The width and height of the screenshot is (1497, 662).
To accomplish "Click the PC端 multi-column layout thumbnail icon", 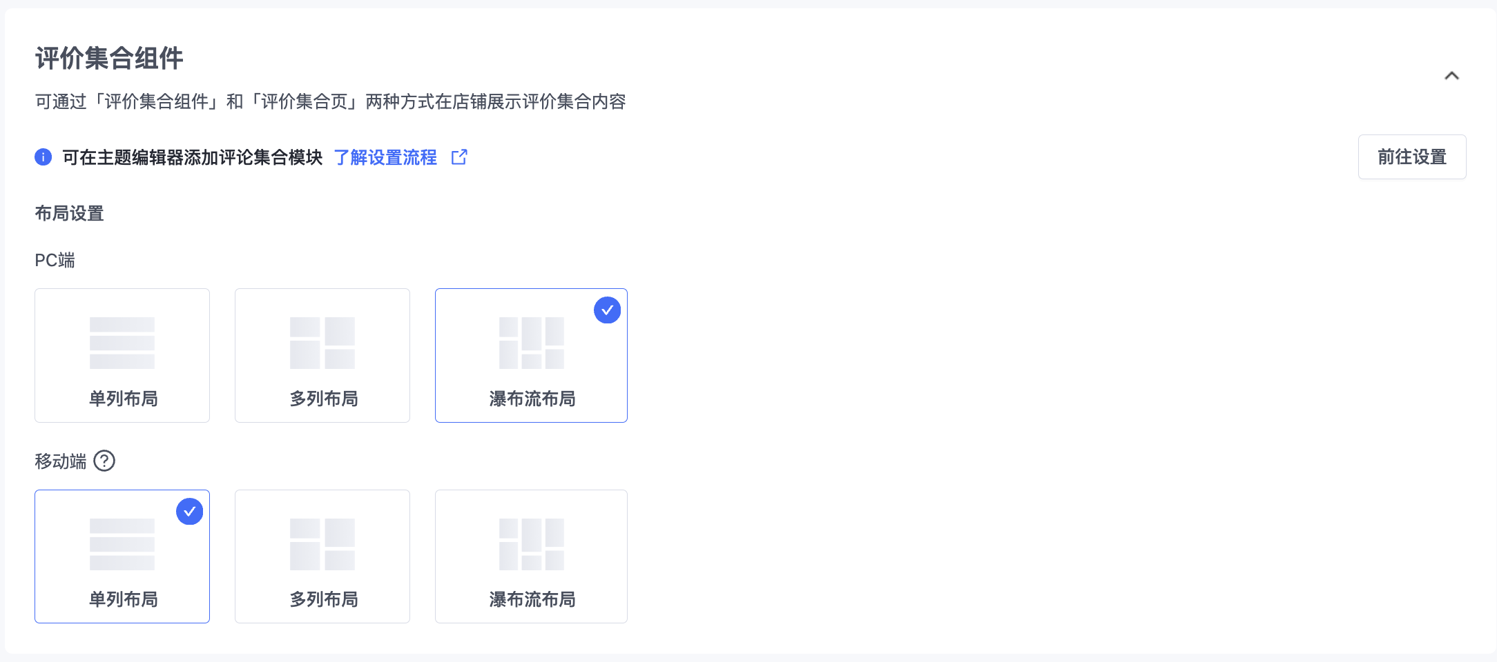I will pyautogui.click(x=322, y=343).
